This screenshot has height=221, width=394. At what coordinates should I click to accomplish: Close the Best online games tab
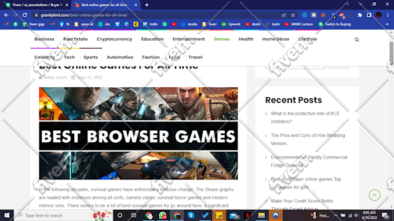pos(136,5)
